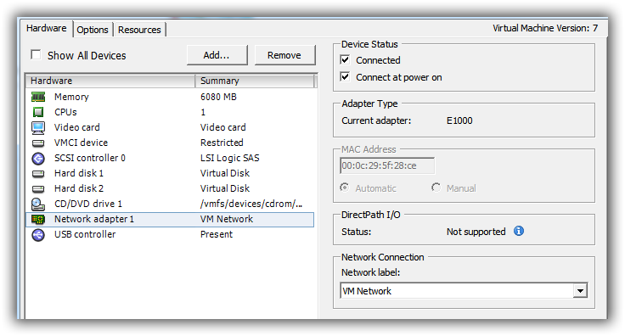Select the SCSI controller 0 label
625x336 pixels.
coord(90,158)
